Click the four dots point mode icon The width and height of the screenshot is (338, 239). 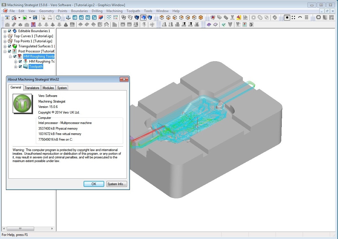pos(293,18)
